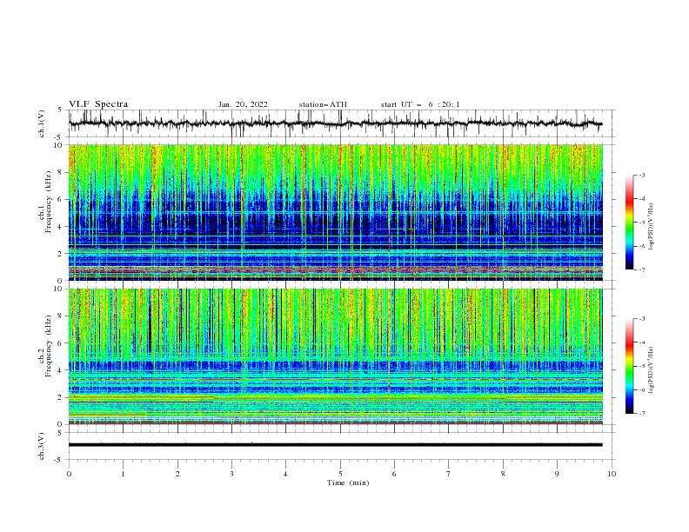Click time axis tick "9"
The width and height of the screenshot is (689, 532).
coord(557,474)
